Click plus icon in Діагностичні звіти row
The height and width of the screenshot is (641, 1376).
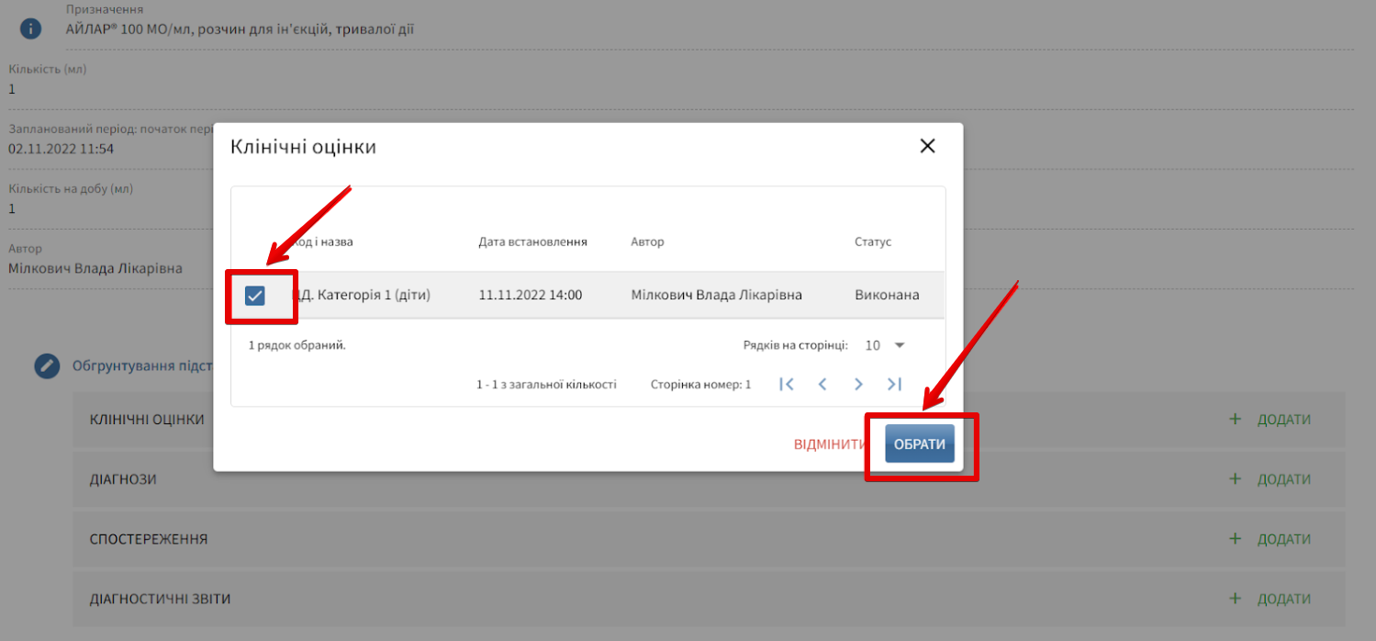(1235, 599)
